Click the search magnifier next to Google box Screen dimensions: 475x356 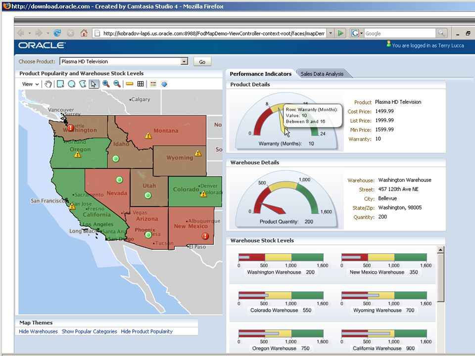[x=441, y=33]
